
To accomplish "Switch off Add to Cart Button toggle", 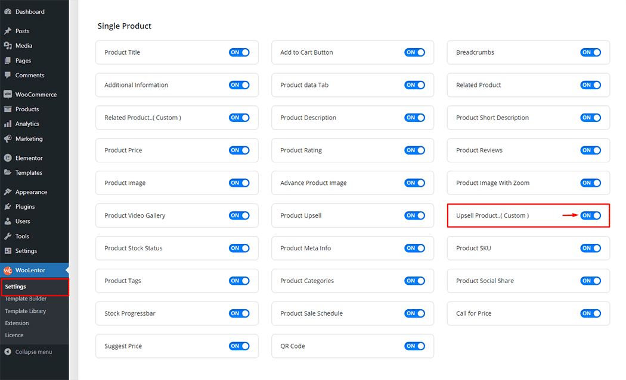I will (414, 52).
